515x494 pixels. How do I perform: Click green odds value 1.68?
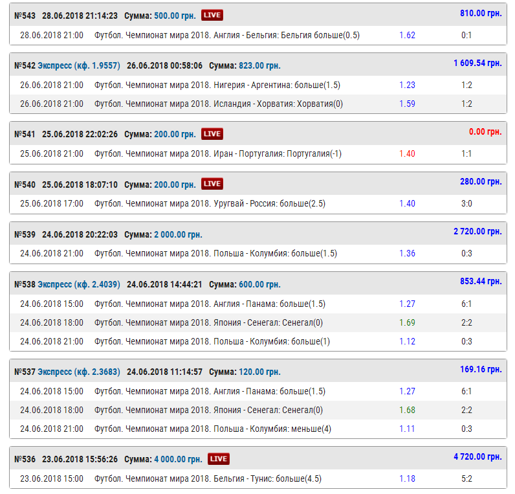point(407,410)
